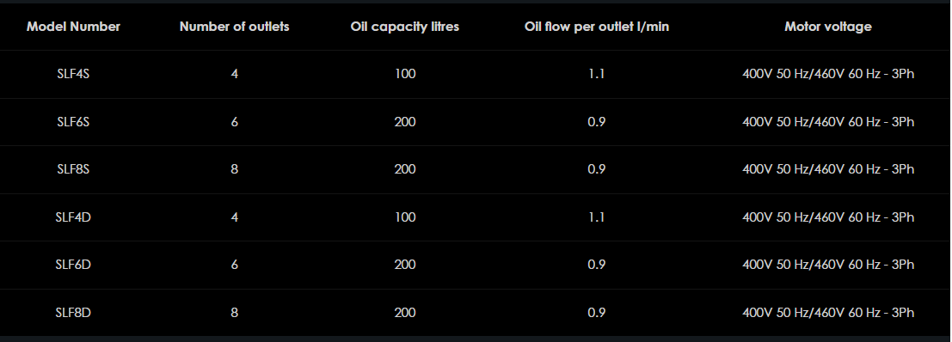
Task: Click the 100 oil capacity for SLF4D
Action: (405, 217)
